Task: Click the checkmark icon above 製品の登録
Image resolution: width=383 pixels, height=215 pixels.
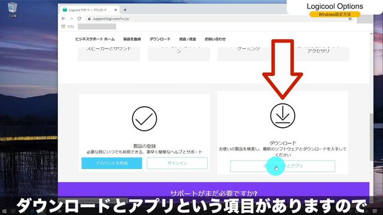Action: [144, 119]
